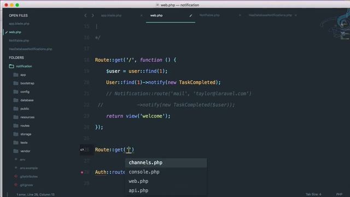
Task: Close the app.blade.php tab
Action: [x=141, y=15]
